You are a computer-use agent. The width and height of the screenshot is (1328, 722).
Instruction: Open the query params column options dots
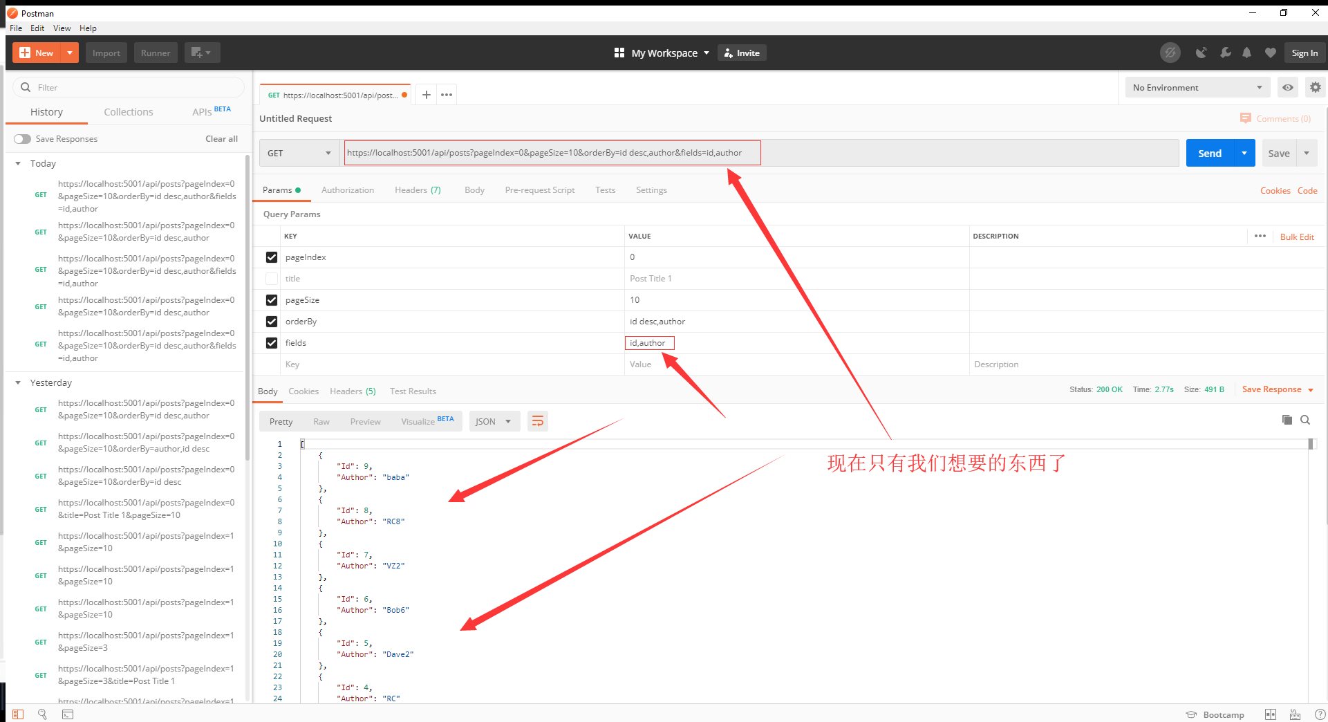tap(1260, 236)
